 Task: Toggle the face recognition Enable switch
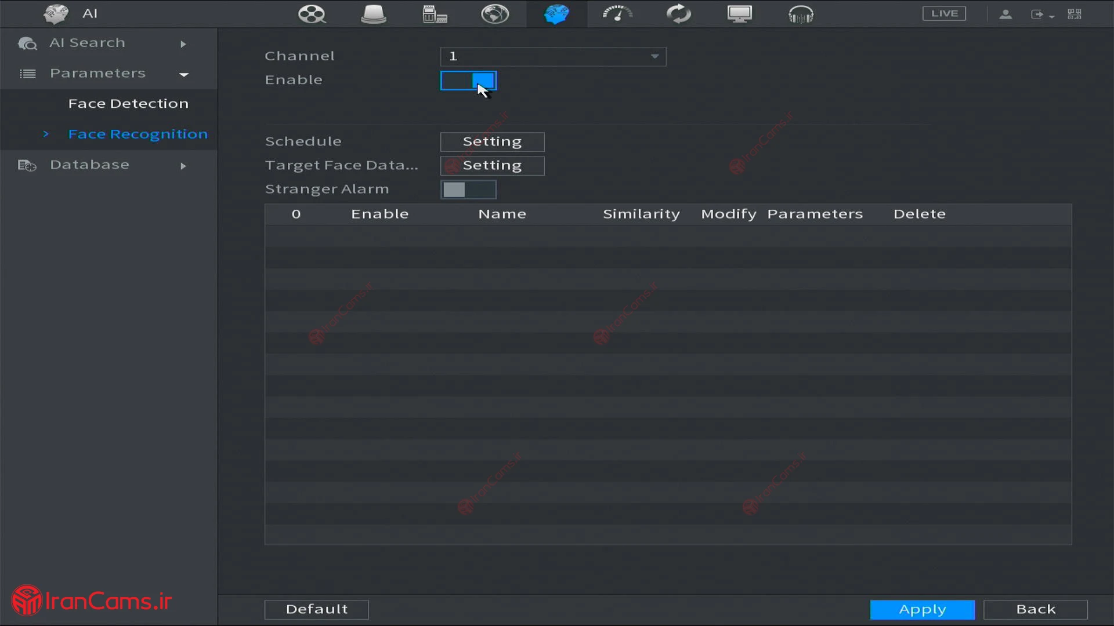(x=468, y=81)
